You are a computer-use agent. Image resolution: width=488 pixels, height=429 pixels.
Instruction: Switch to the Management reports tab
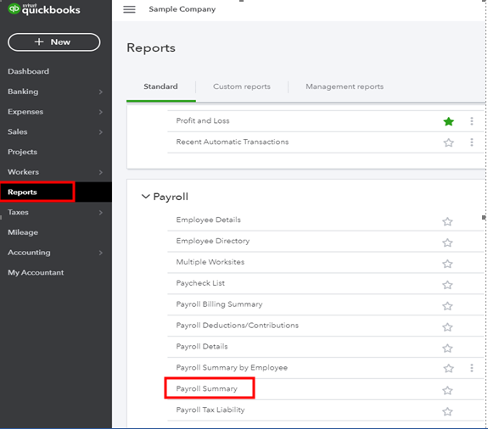pos(345,86)
